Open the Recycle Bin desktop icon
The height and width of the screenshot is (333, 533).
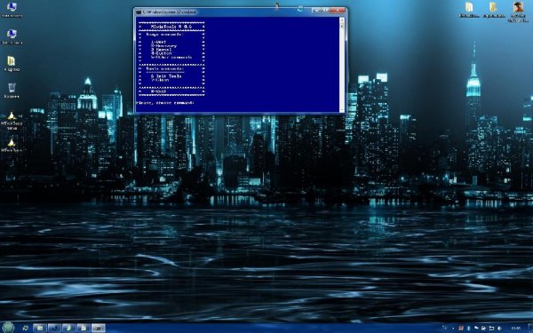click(12, 91)
